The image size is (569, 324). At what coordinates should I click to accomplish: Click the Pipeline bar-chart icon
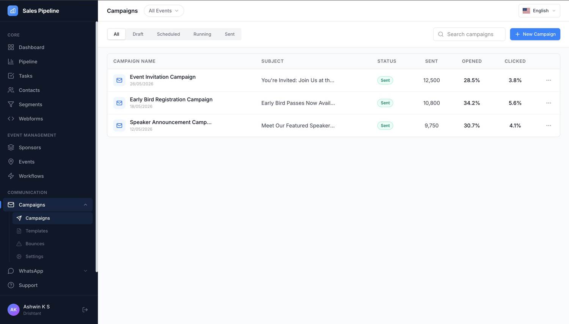point(11,62)
